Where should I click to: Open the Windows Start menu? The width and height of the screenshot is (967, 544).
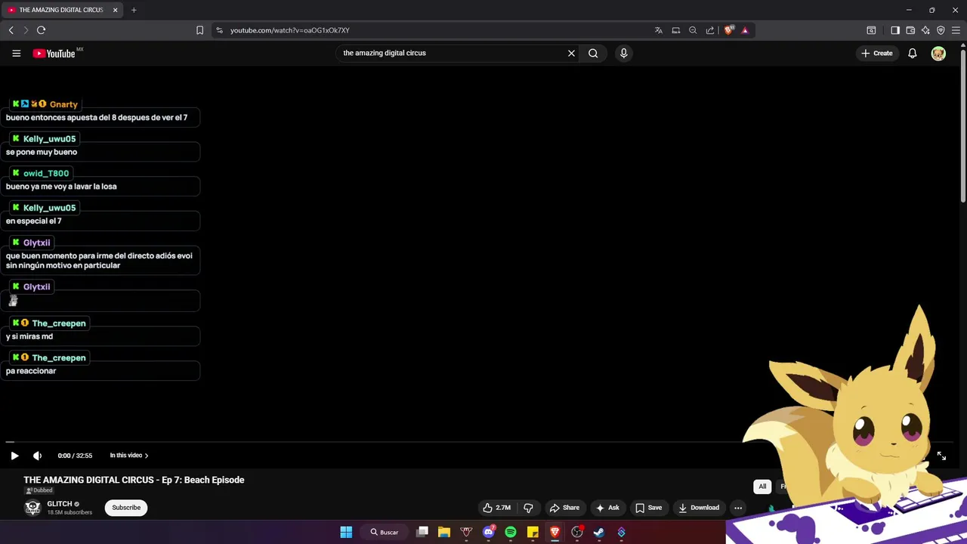(x=346, y=532)
